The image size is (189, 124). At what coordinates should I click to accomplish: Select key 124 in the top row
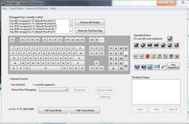(x=92, y=40)
